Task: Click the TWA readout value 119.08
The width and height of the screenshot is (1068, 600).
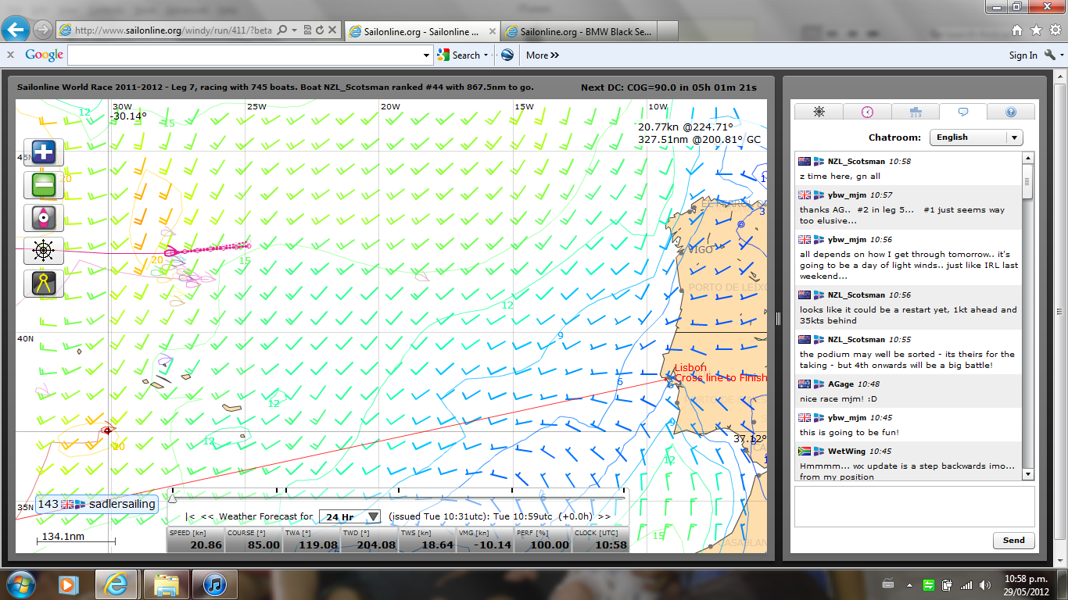Action: (318, 545)
